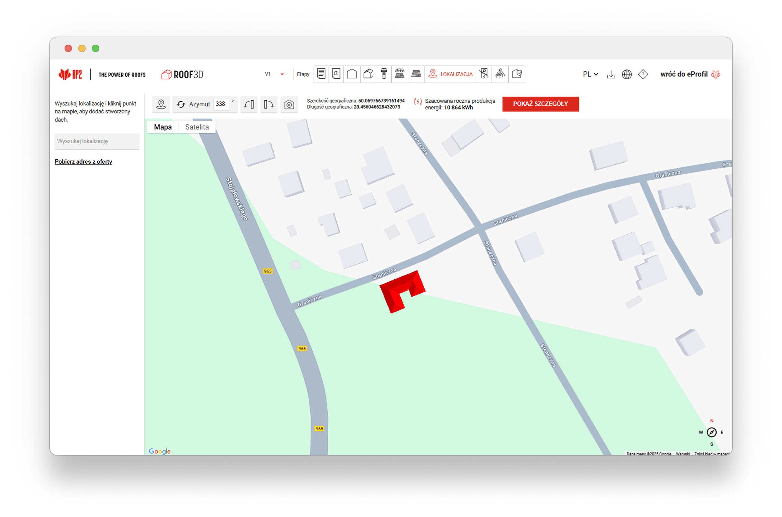Screen dimensions: 782x517
Task: Open the first document stage icon
Action: [x=321, y=74]
